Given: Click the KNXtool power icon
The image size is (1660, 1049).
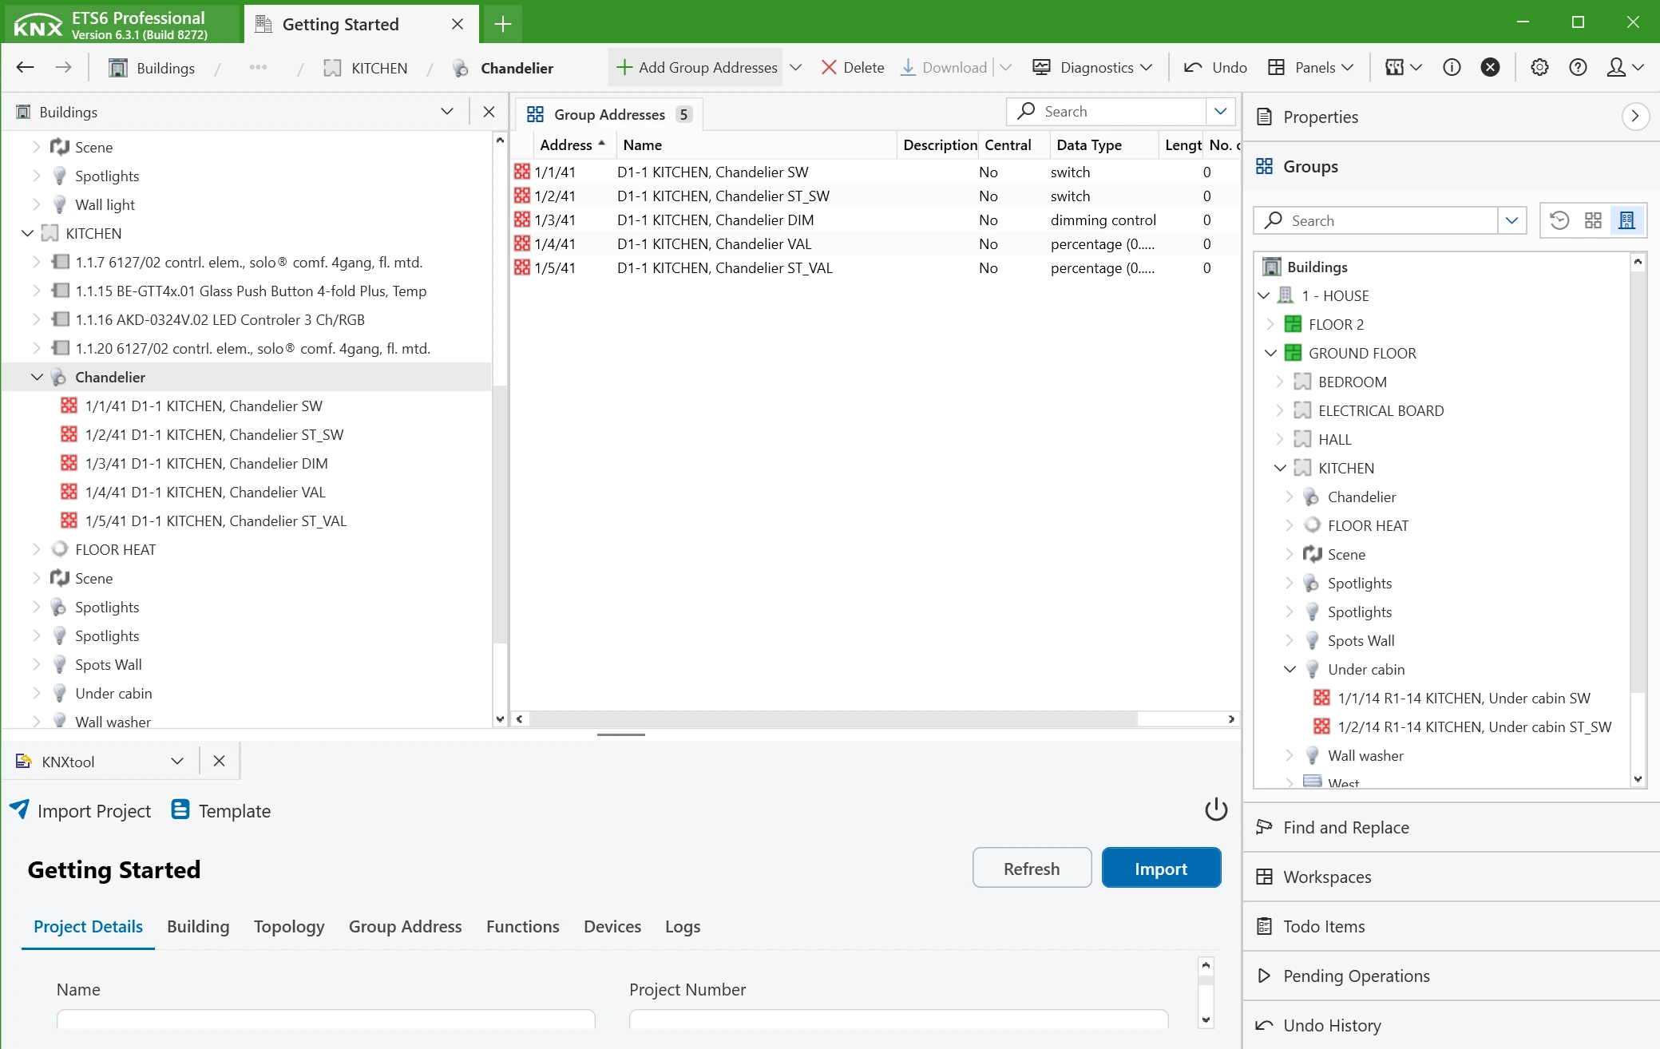Looking at the screenshot, I should [1215, 810].
